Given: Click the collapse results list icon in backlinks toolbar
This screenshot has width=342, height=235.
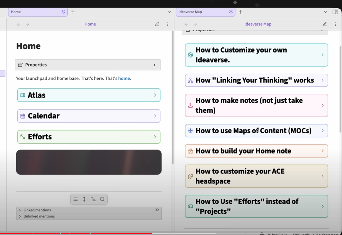Looking at the screenshot, I should coord(76,199).
